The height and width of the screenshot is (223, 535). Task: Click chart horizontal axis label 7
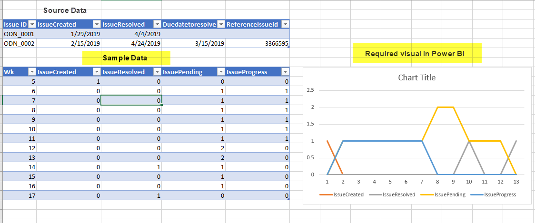pos(422,182)
